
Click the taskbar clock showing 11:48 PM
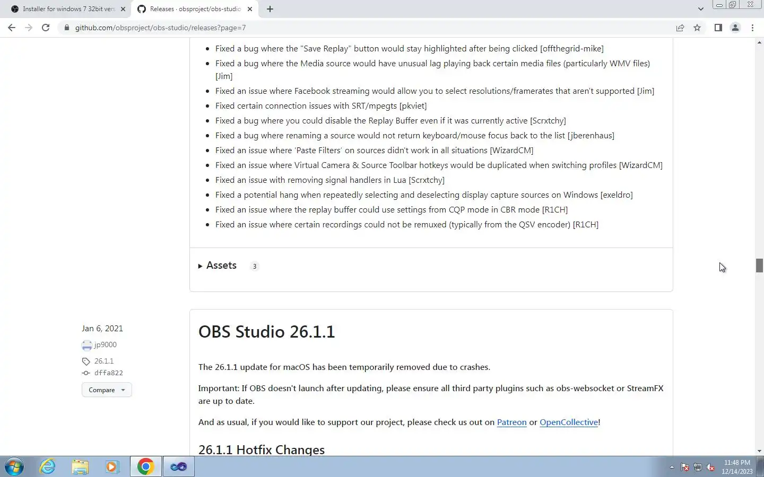(x=737, y=467)
